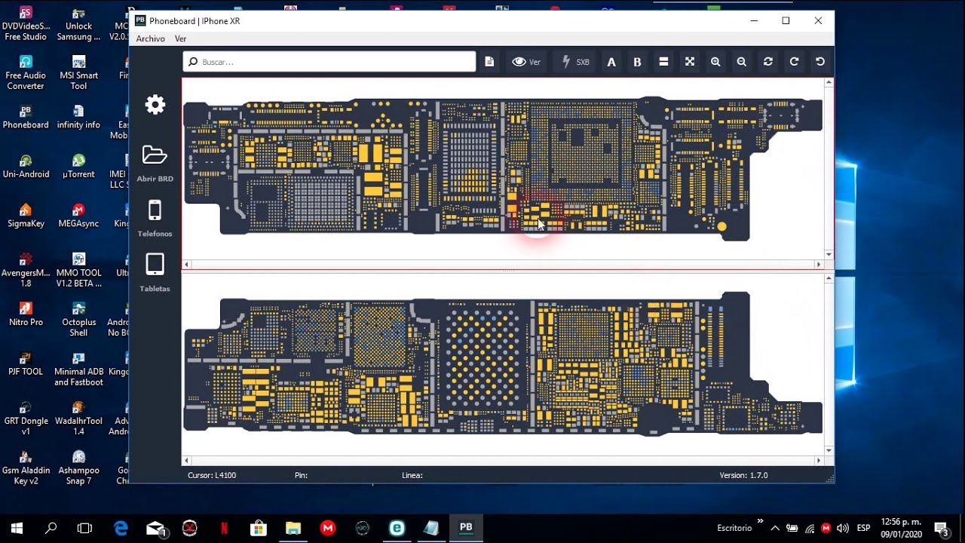The image size is (965, 543).
Task: Open Microsoft Store from the taskbar
Action: [x=259, y=528]
